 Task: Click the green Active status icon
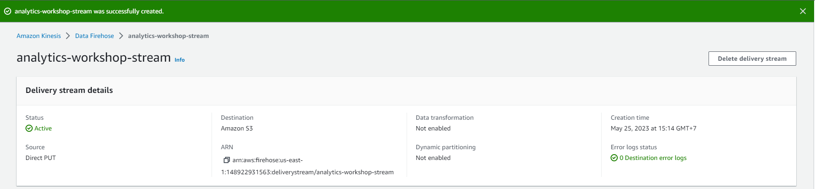[x=29, y=128]
